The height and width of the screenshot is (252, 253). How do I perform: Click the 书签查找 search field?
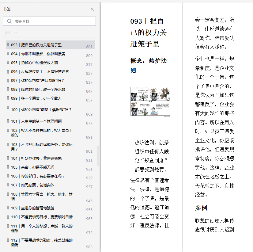click(x=49, y=21)
